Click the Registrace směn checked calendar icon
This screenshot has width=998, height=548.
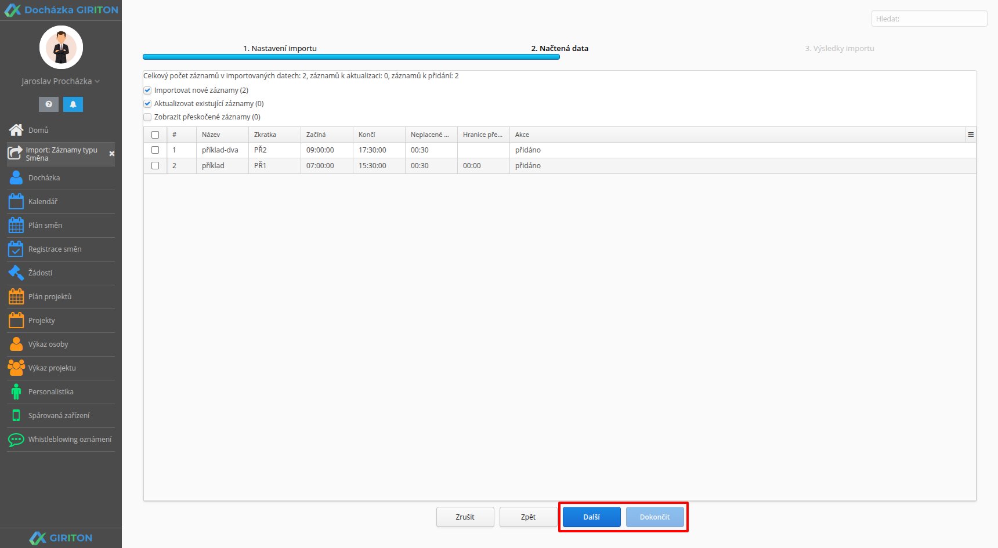[16, 249]
